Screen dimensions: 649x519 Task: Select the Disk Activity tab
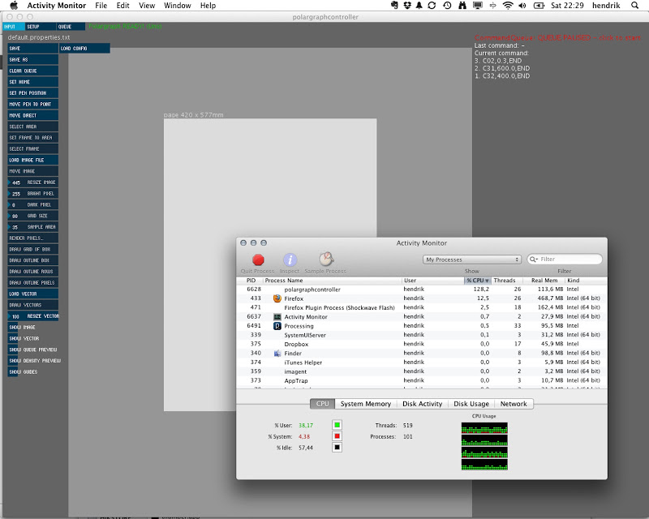[x=422, y=404]
